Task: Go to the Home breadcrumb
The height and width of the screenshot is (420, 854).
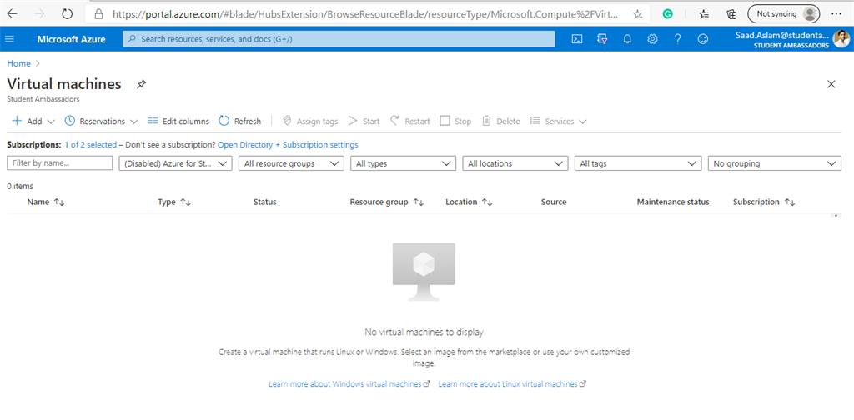Action: [18, 63]
